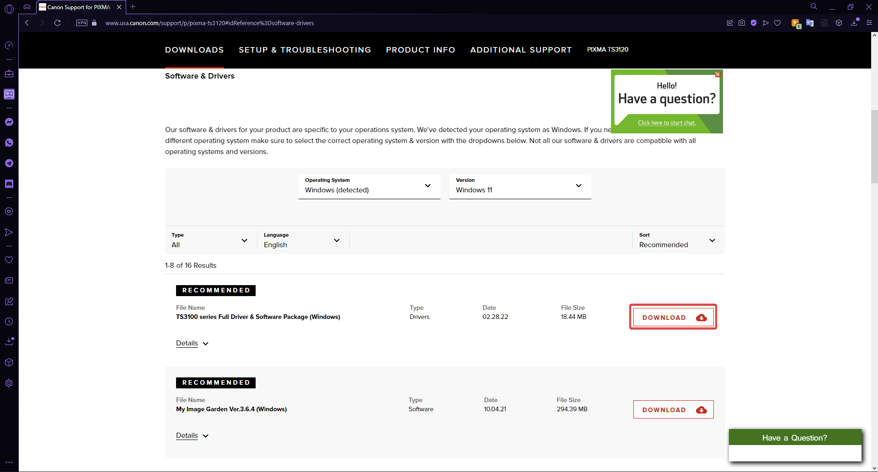878x472 pixels.
Task: Search tabs with the magnifier icon
Action: coord(814,7)
